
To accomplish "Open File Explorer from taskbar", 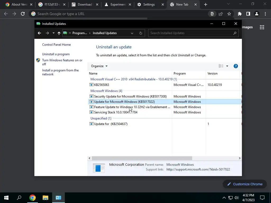I will (x=45, y=198).
